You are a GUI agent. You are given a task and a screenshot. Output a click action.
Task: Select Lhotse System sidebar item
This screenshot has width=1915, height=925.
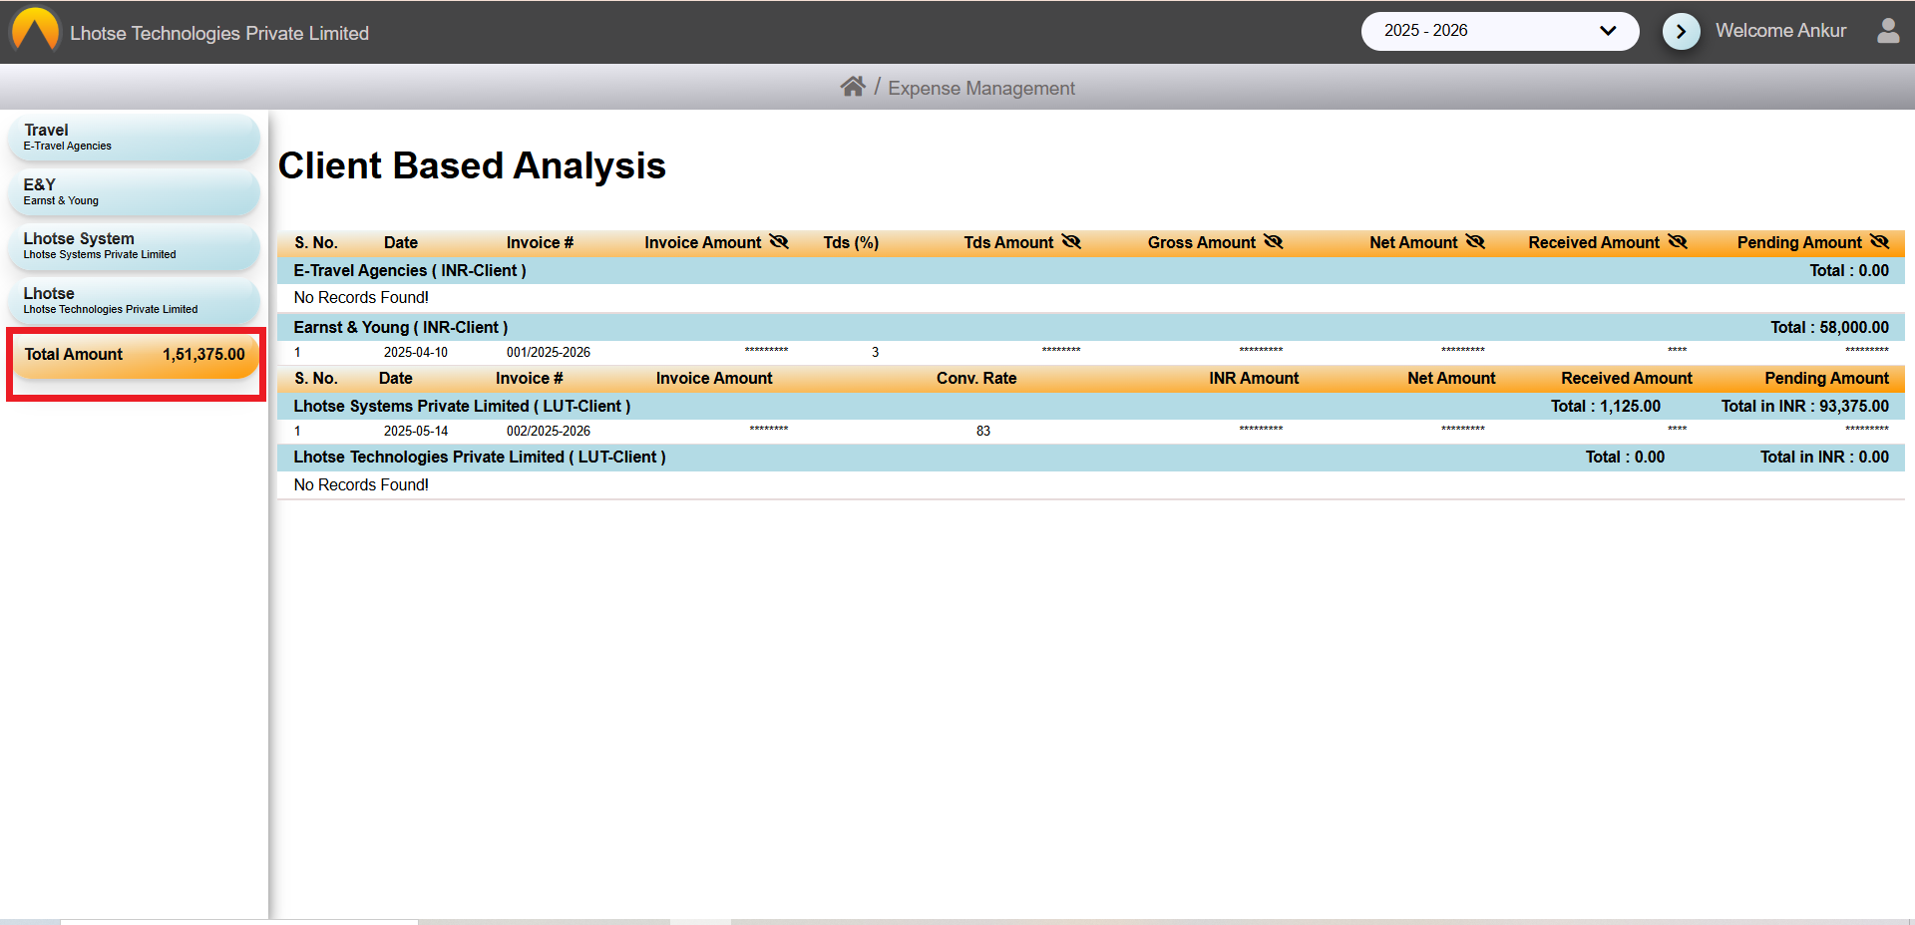[x=134, y=246]
